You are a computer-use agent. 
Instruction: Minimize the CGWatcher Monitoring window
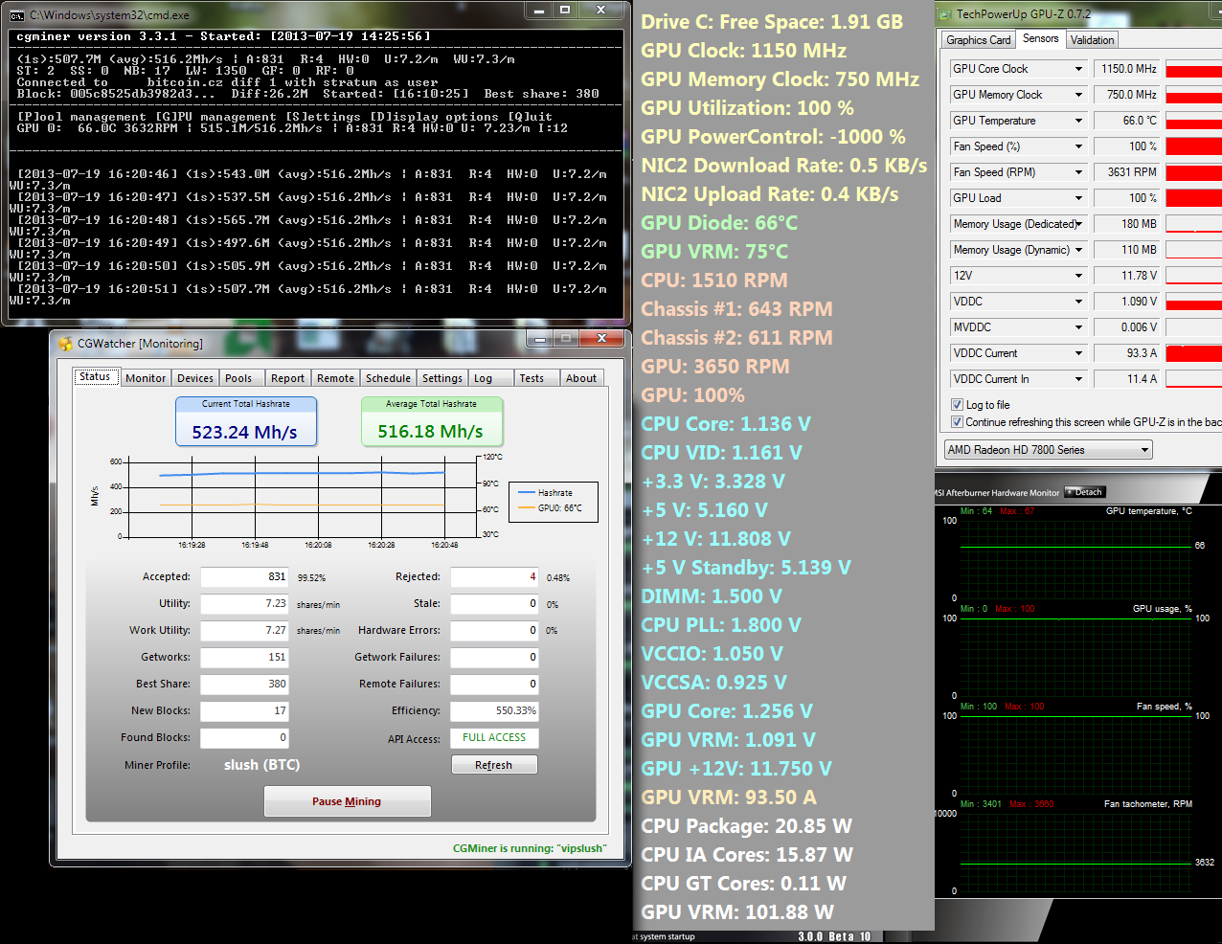pos(540,339)
